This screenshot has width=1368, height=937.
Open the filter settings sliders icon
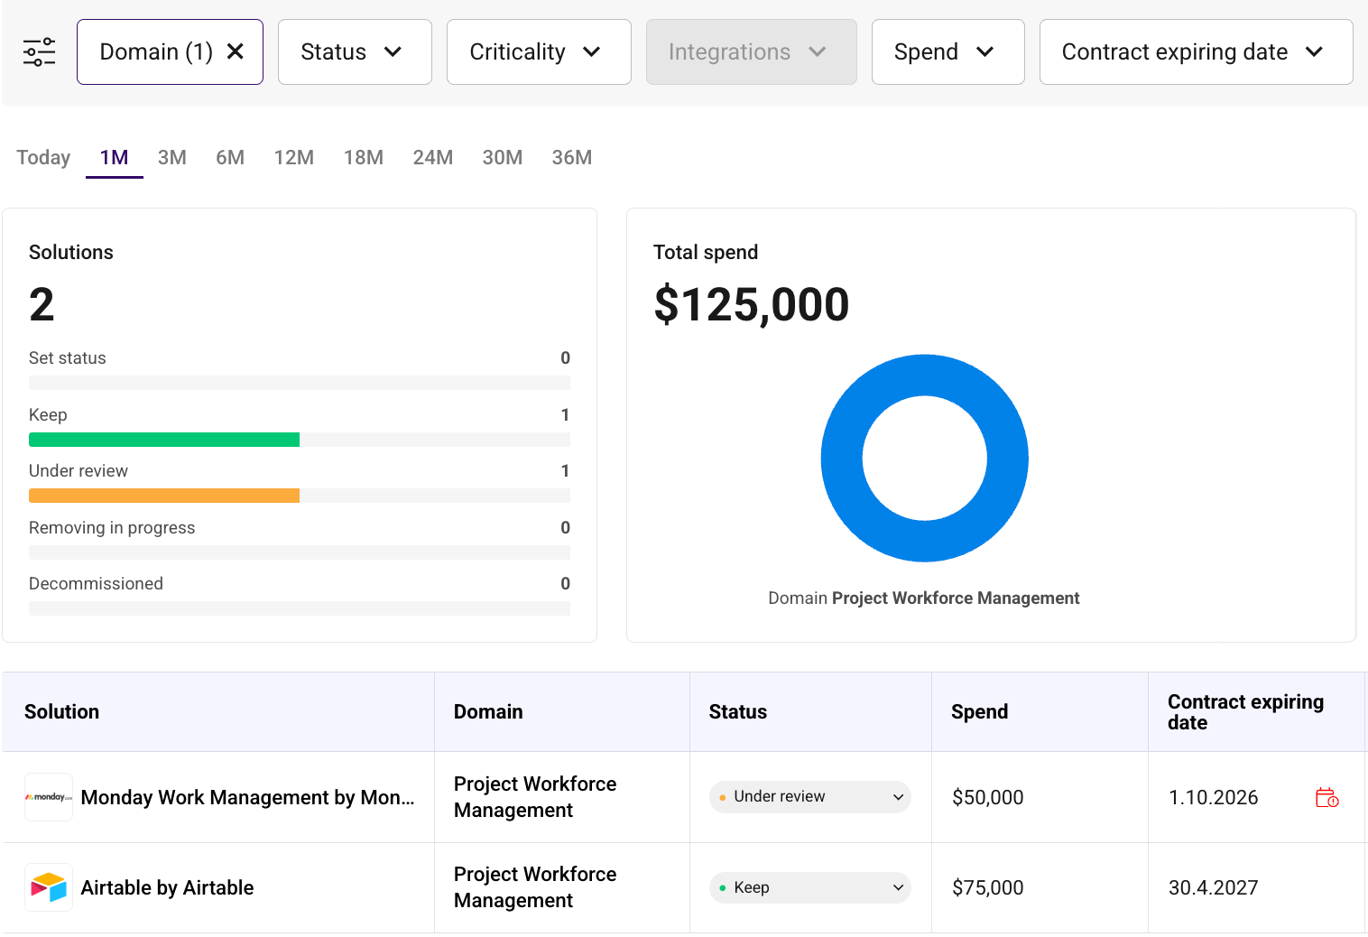click(x=39, y=51)
